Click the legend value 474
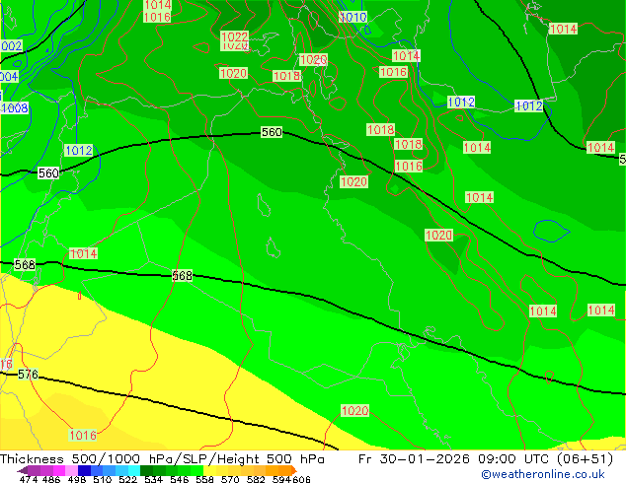The width and height of the screenshot is (626, 483). [29, 479]
